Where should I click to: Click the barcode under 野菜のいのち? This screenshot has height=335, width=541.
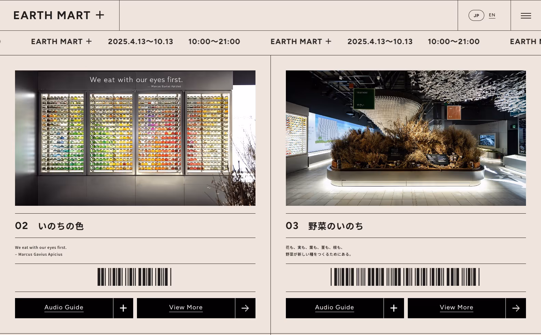coord(405,277)
